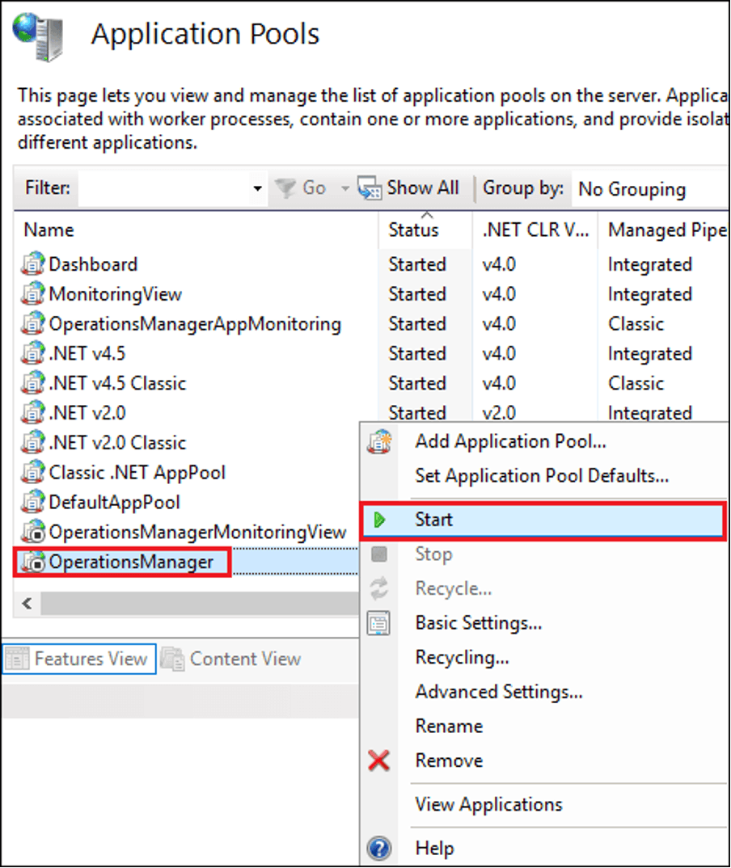
Task: Choose Advanced Settings from context menu
Action: [498, 692]
